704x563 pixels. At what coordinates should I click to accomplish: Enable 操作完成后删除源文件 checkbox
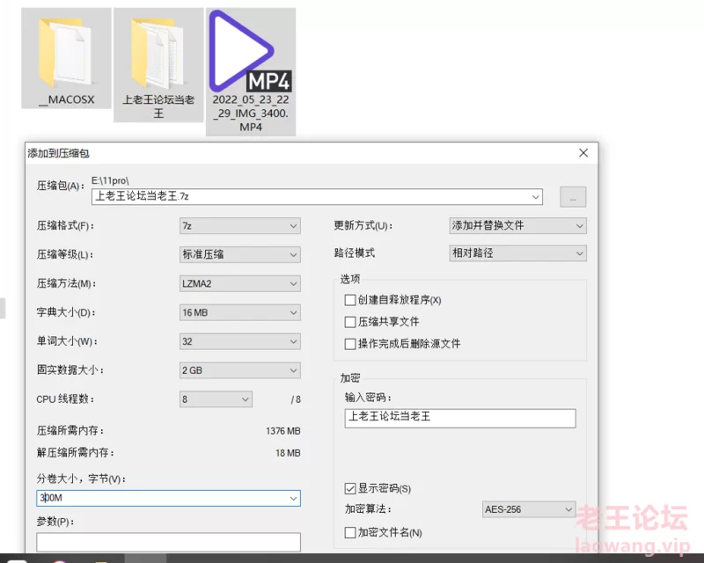coord(349,344)
